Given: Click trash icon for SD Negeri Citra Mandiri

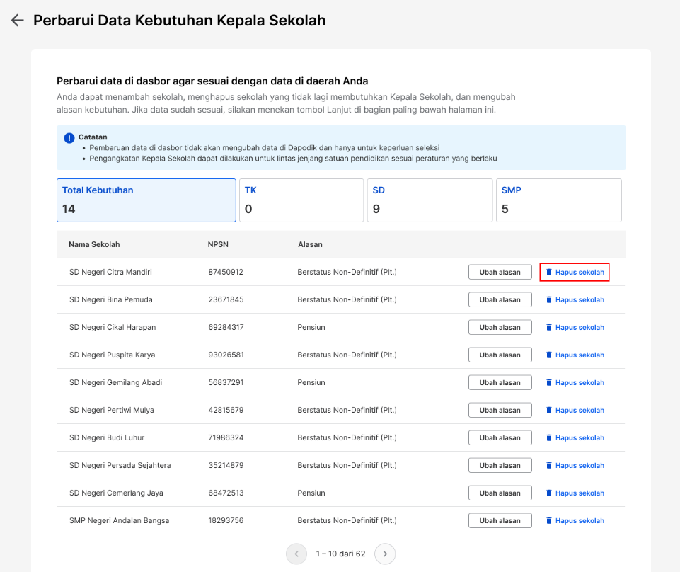Looking at the screenshot, I should pos(548,272).
